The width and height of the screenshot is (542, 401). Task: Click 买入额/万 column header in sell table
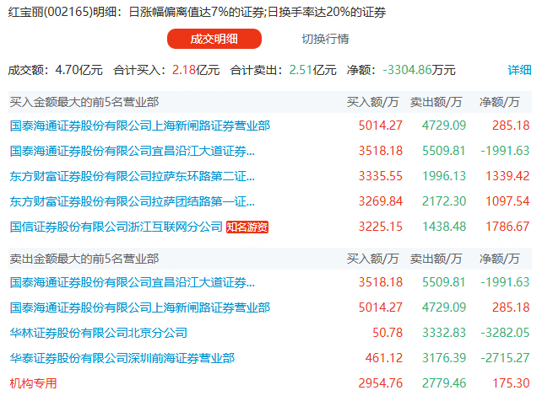[372, 259]
